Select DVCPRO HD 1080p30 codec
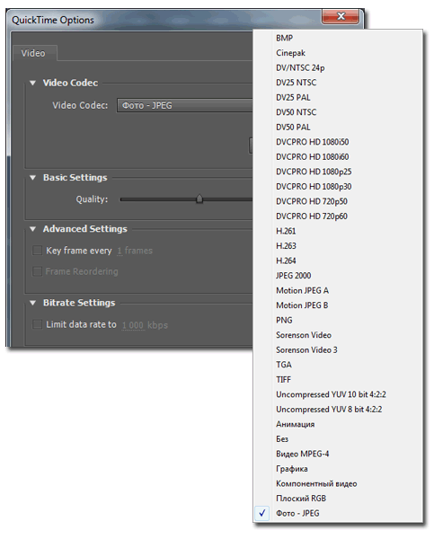The width and height of the screenshot is (434, 539). pyautogui.click(x=338, y=186)
